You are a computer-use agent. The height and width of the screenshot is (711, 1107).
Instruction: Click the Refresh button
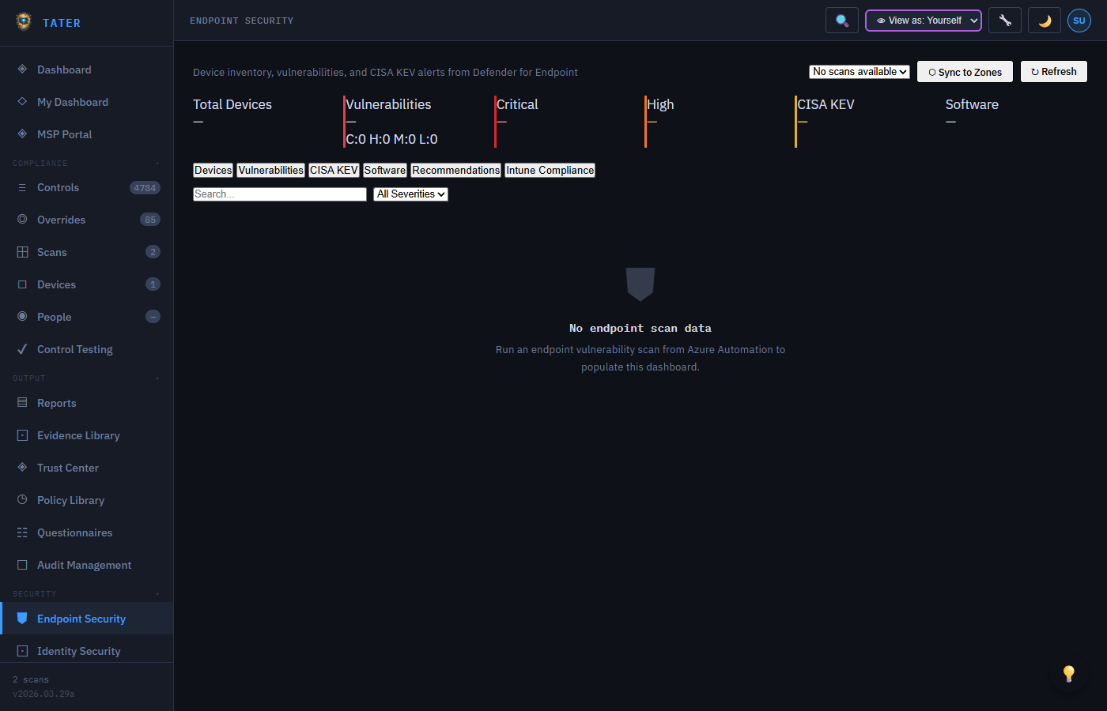1054,72
